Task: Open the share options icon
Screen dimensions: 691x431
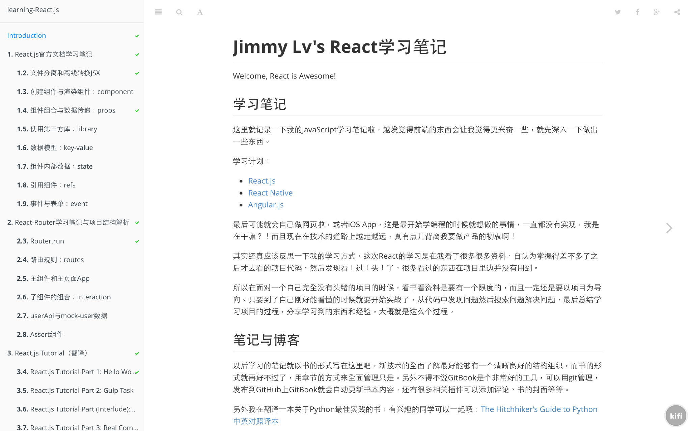Action: tap(677, 12)
